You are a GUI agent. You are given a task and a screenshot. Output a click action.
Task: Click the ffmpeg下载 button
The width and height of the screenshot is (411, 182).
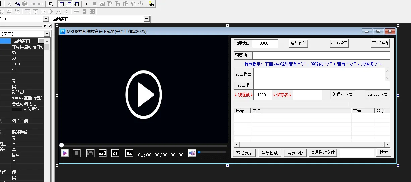click(377, 95)
